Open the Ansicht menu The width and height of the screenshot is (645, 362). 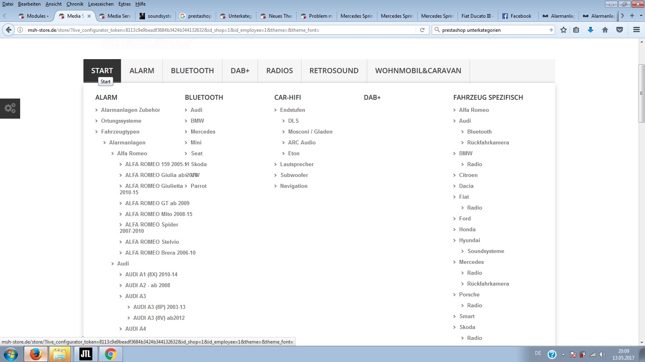54,4
